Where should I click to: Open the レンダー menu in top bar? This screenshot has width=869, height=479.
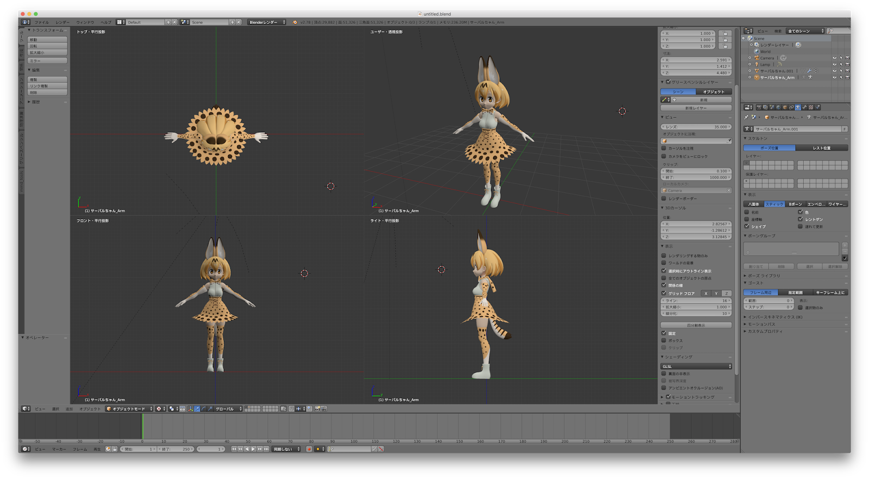pos(62,22)
